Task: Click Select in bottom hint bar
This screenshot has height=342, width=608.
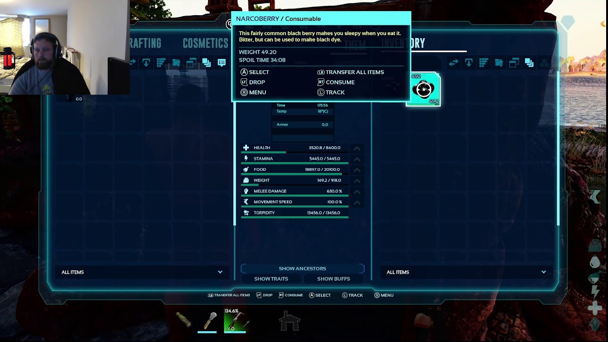Action: pos(320,295)
